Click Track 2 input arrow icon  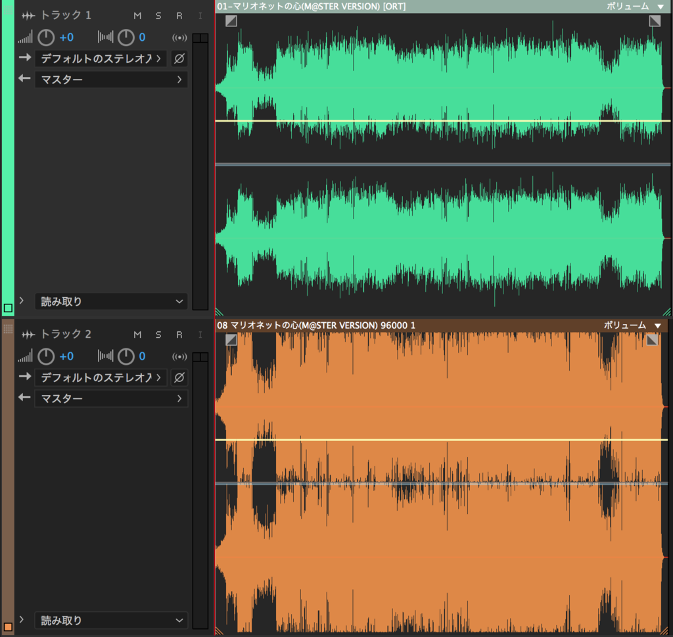click(x=25, y=377)
